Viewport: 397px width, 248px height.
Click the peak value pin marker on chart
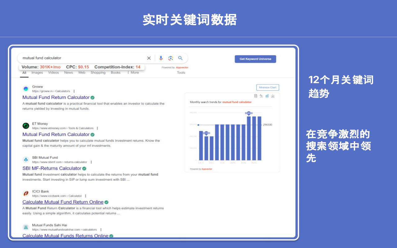pos(249,113)
